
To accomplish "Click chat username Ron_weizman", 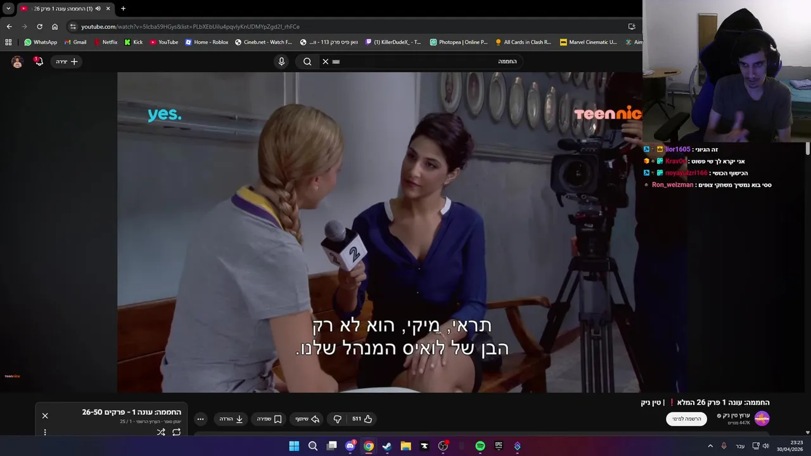I will click(672, 185).
